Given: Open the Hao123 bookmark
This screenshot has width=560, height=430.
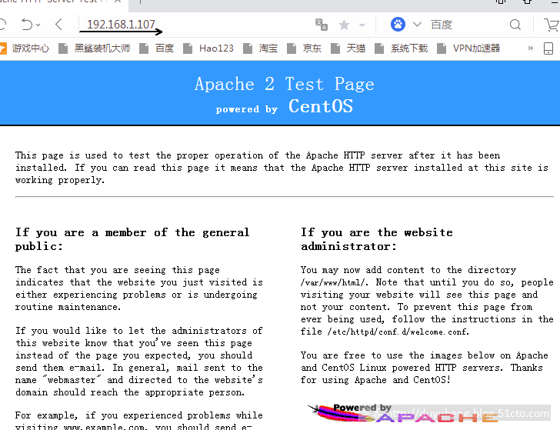Looking at the screenshot, I should (x=216, y=48).
